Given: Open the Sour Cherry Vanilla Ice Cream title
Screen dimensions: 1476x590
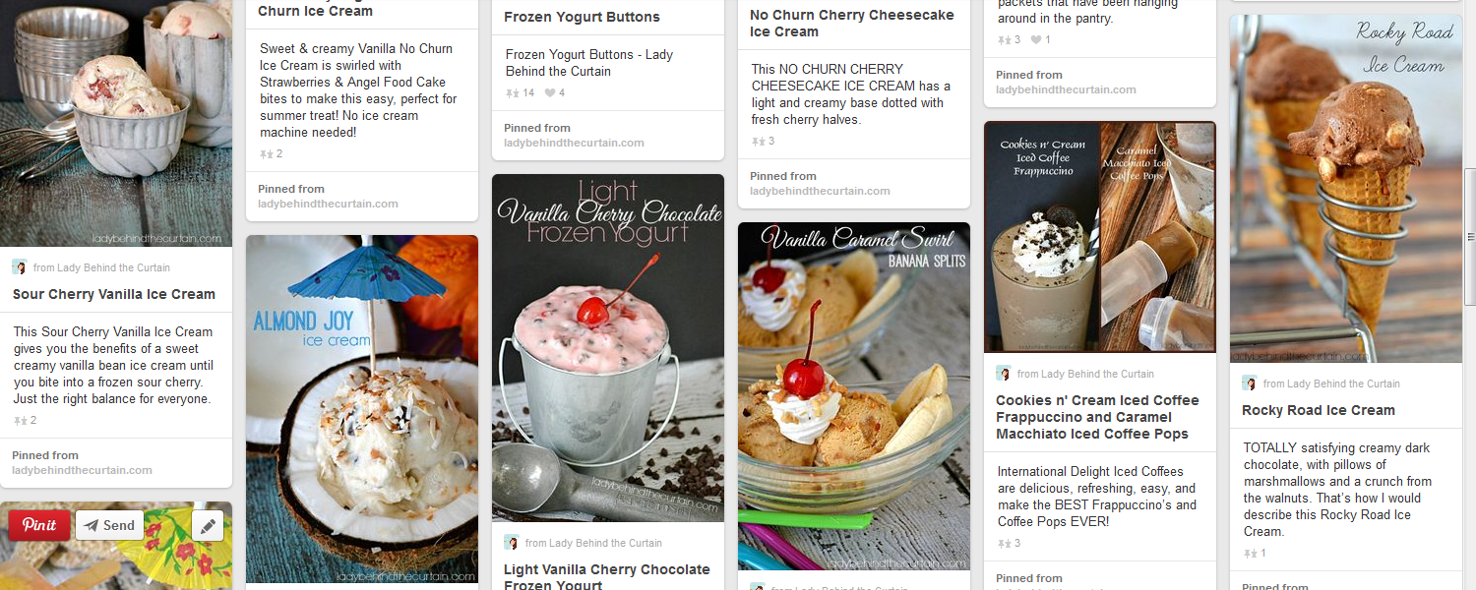Looking at the screenshot, I should coord(114,294).
